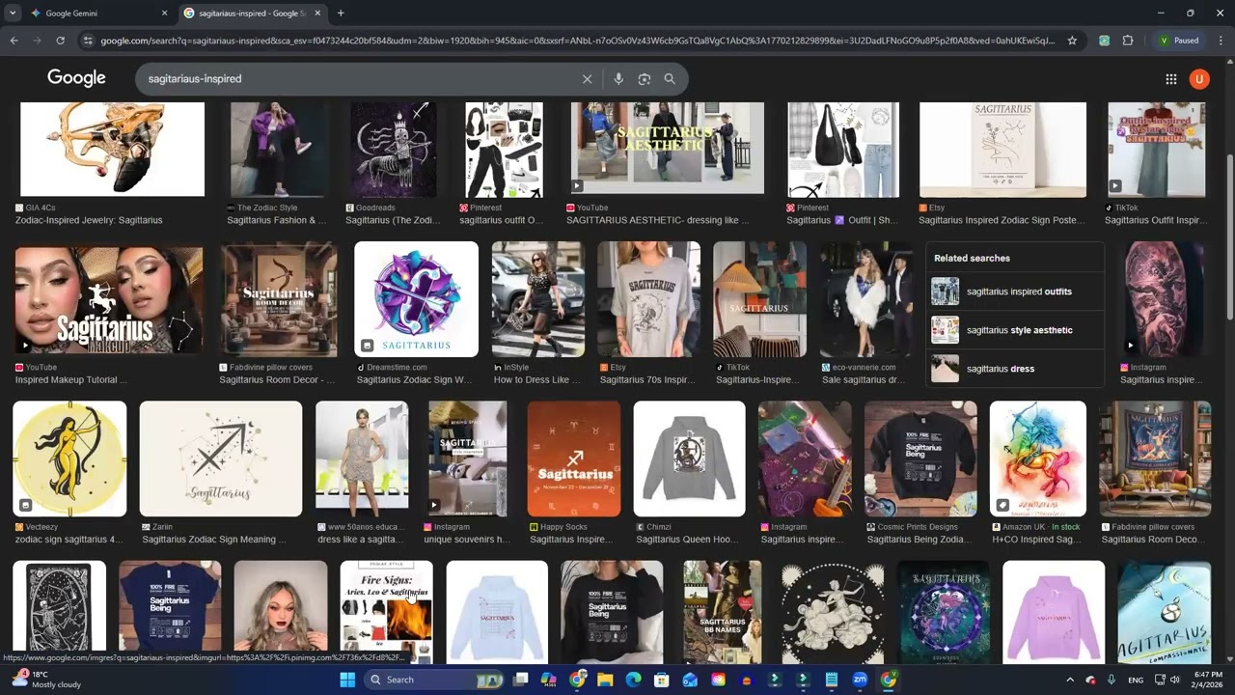The image size is (1235, 695).
Task: Open the taskbar clock and date
Action: tap(1208, 680)
